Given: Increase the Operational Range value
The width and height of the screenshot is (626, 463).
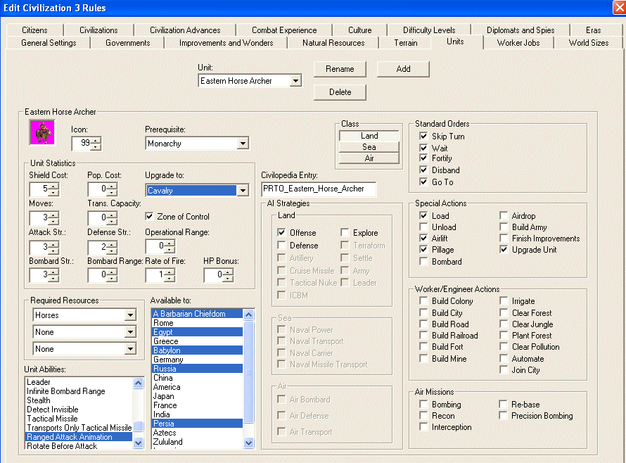Looking at the screenshot, I should pos(170,243).
